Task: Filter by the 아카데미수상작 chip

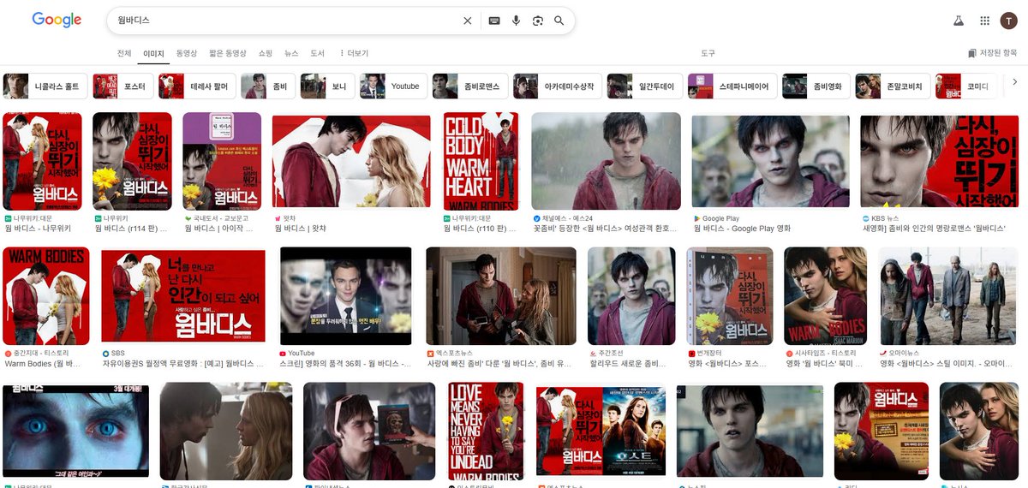Action: pos(558,86)
